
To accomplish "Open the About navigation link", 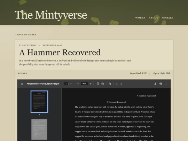I will 154,18.
